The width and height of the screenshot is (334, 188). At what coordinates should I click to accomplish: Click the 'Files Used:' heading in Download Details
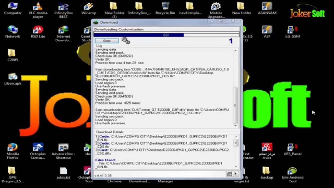[x=105, y=160]
